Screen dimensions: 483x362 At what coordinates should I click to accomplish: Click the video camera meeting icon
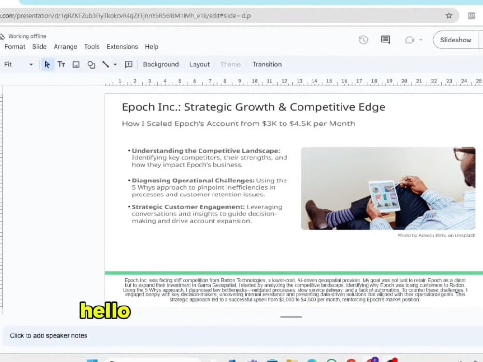click(410, 40)
